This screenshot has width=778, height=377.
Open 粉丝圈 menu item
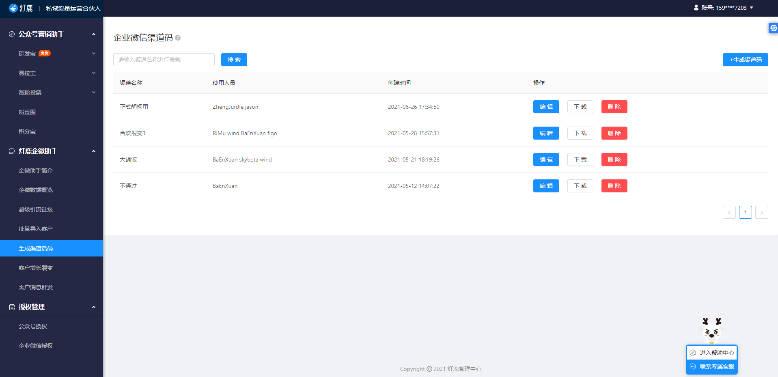pyautogui.click(x=52, y=112)
